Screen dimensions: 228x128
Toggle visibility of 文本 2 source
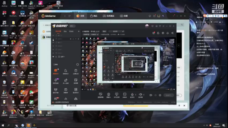pos(53,53)
